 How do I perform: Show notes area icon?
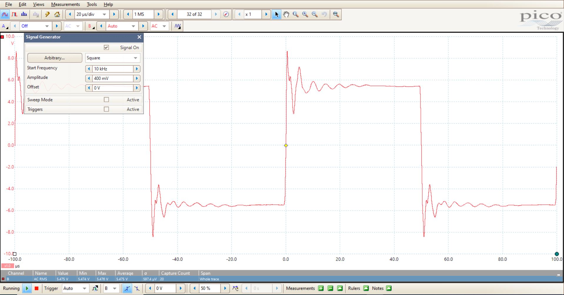tap(389, 288)
